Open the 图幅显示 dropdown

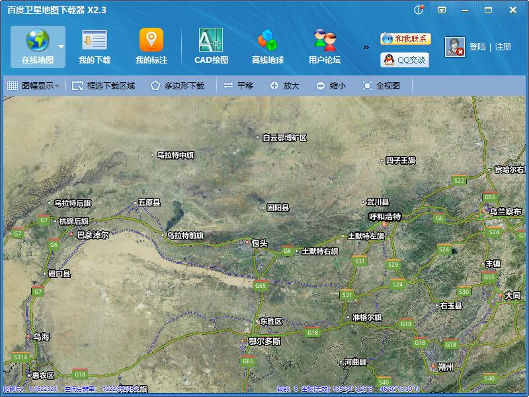click(x=33, y=85)
